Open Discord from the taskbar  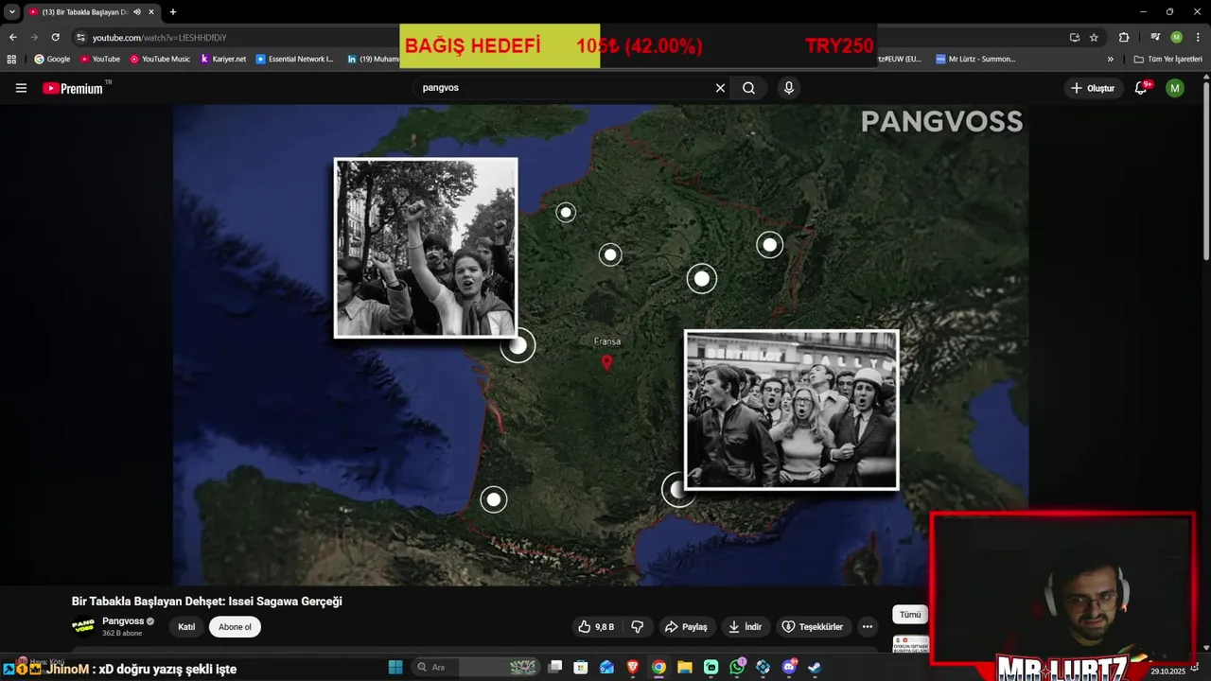click(789, 668)
